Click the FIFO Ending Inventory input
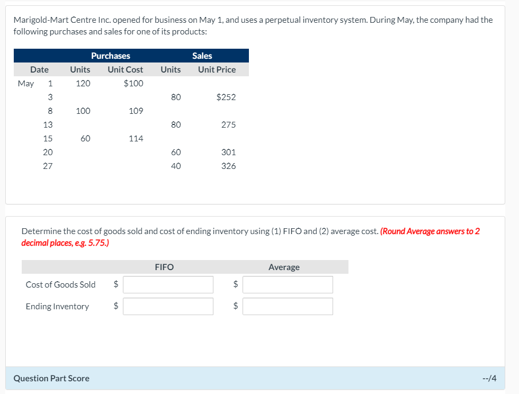This screenshot has width=519, height=394. pos(168,306)
